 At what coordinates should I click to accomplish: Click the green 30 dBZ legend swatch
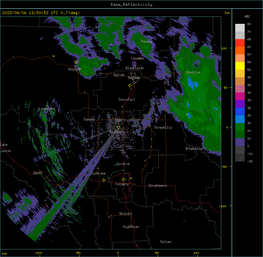point(240,127)
